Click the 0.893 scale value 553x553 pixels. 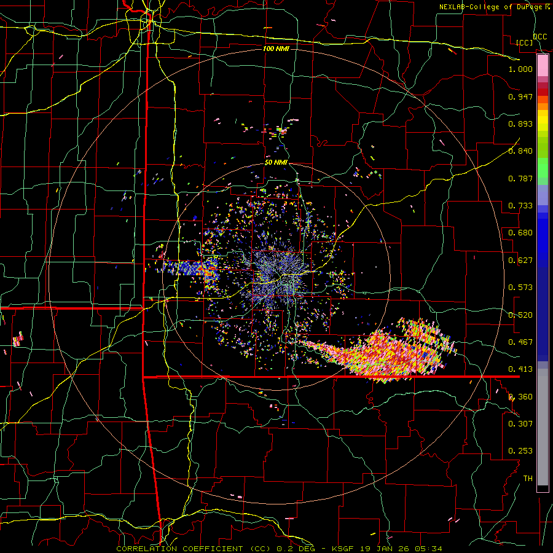520,124
